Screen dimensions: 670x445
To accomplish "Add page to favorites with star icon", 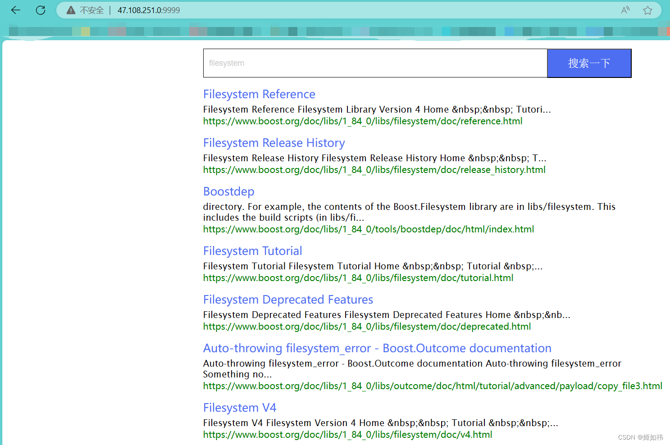I will [x=647, y=10].
